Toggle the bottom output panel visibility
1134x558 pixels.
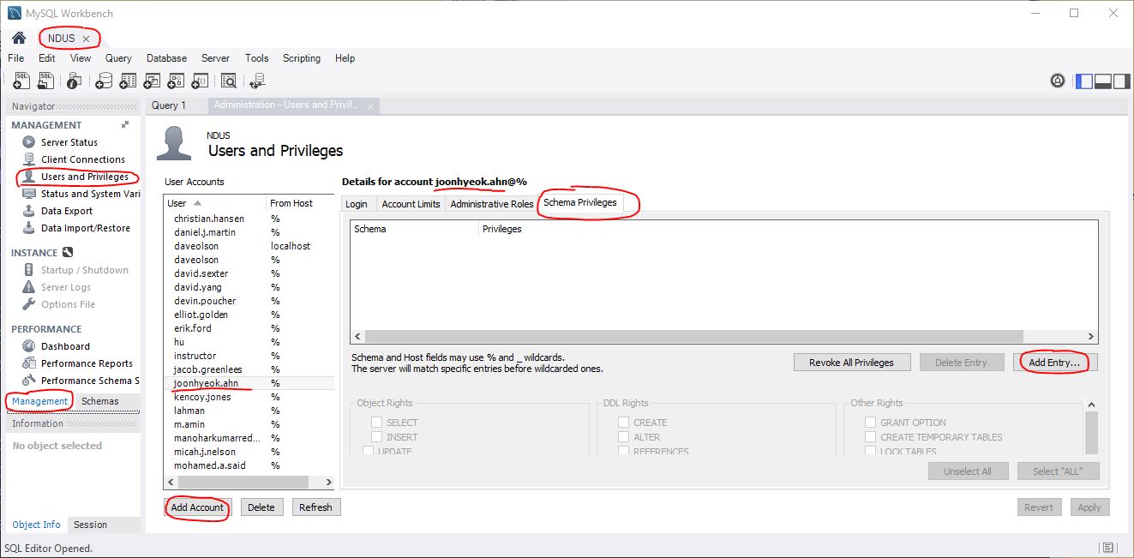click(1103, 81)
